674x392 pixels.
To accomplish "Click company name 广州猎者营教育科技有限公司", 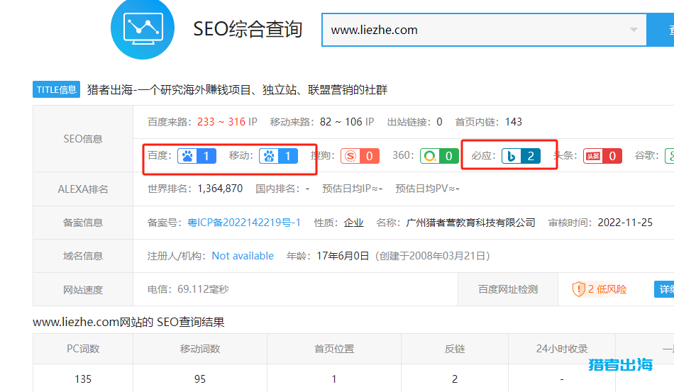I will pyautogui.click(x=470, y=223).
